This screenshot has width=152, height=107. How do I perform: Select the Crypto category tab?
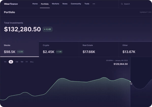[59, 49]
